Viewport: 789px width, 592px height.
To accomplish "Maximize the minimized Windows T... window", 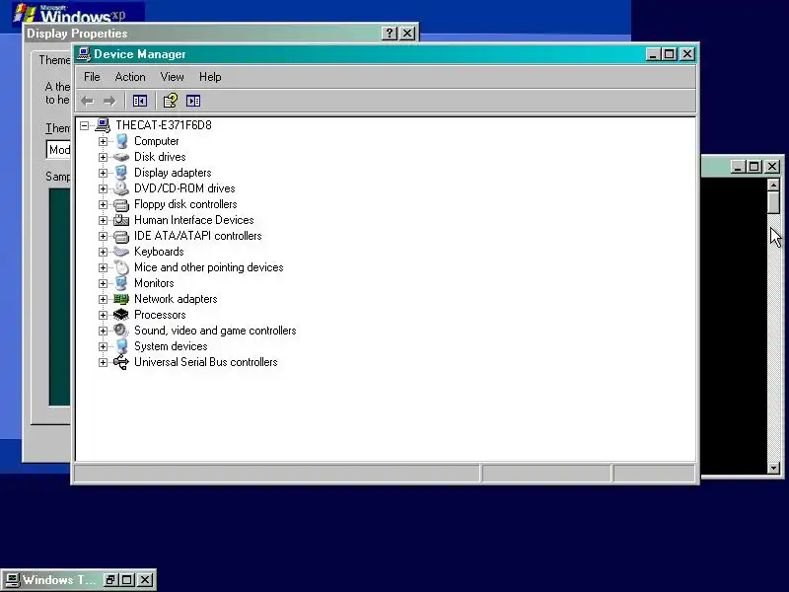I will pyautogui.click(x=127, y=580).
